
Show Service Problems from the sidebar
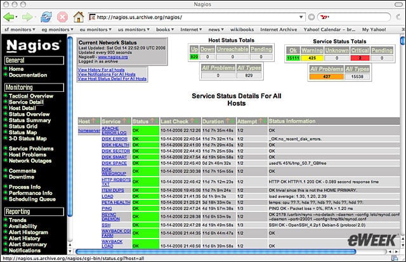(31, 148)
